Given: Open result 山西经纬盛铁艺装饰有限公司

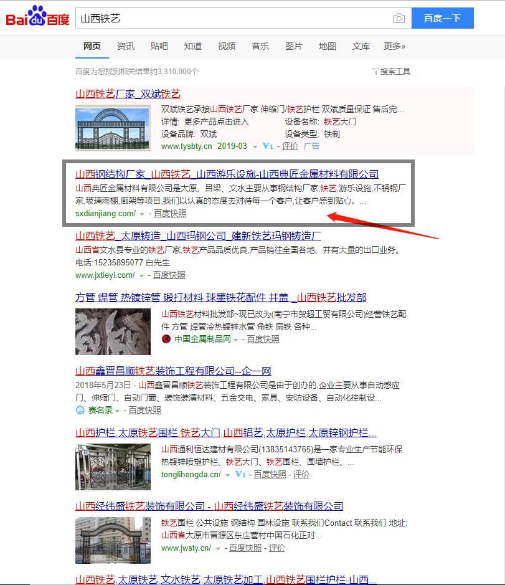Looking at the screenshot, I should pyautogui.click(x=209, y=506).
